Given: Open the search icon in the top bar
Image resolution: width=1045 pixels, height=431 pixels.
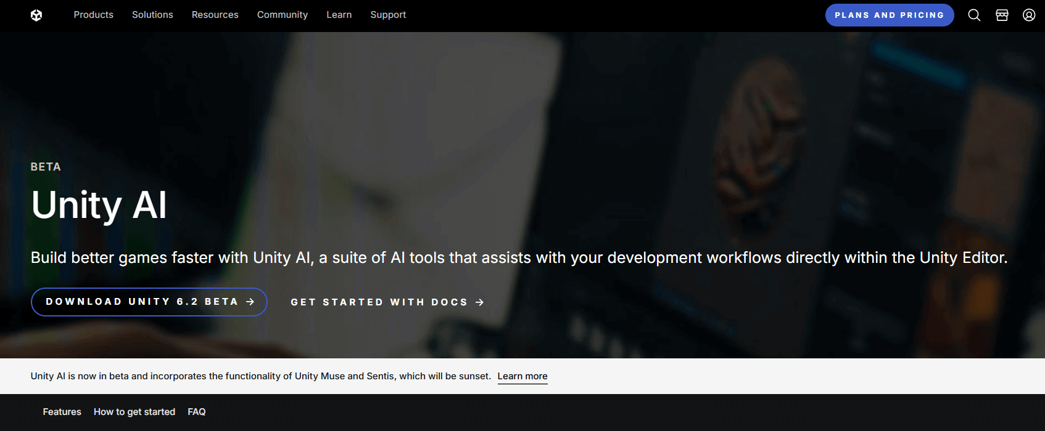Looking at the screenshot, I should click(974, 15).
